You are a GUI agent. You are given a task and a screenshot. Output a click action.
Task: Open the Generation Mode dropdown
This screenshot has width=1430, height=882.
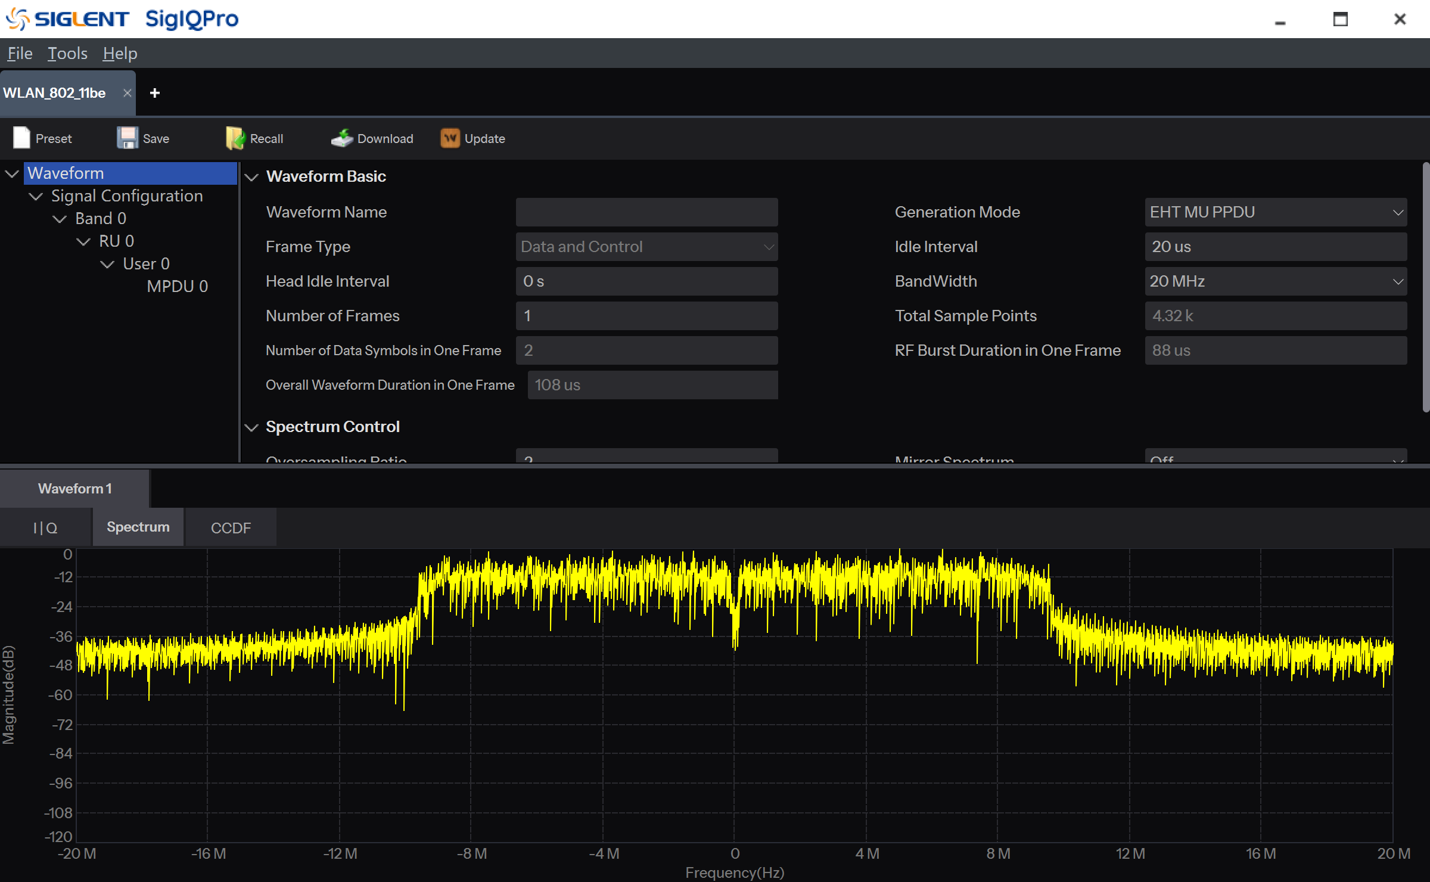click(x=1275, y=212)
